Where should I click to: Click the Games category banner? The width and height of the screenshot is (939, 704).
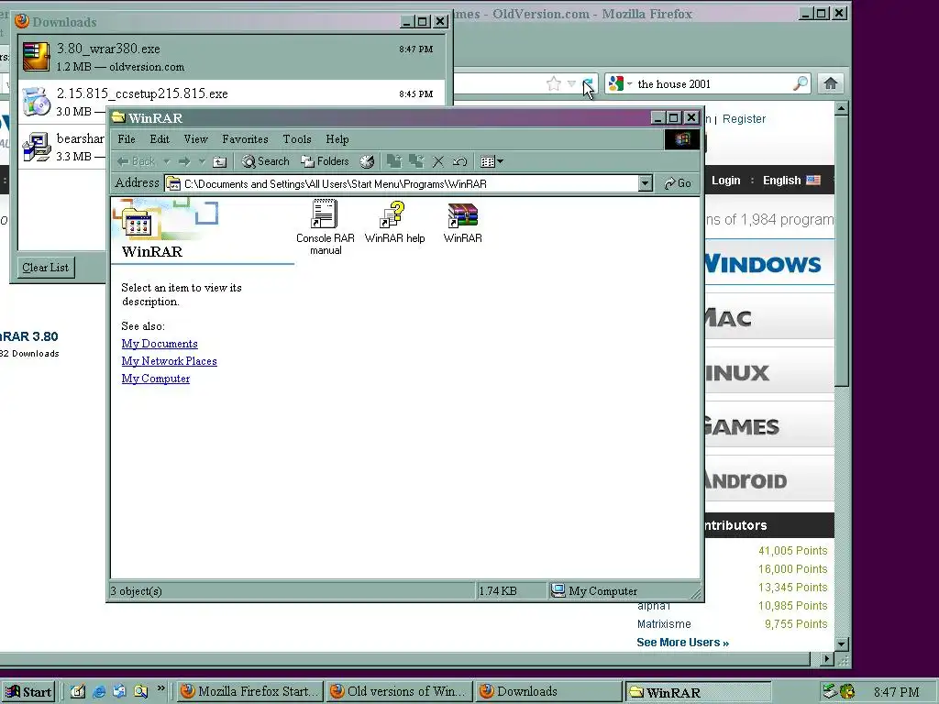click(x=769, y=425)
